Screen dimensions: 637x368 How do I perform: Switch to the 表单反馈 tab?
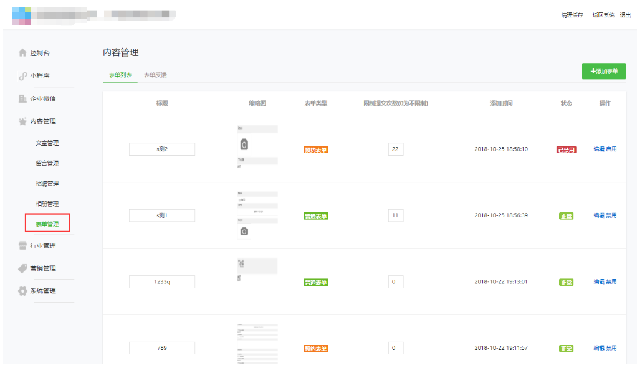point(155,75)
